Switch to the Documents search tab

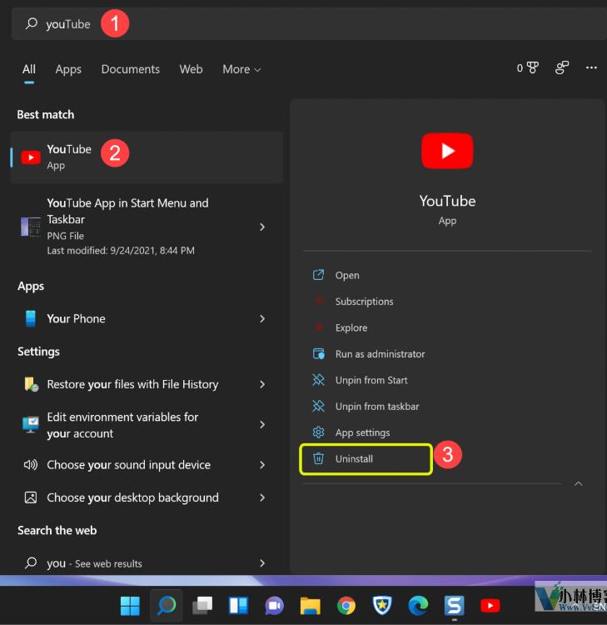[x=130, y=69]
